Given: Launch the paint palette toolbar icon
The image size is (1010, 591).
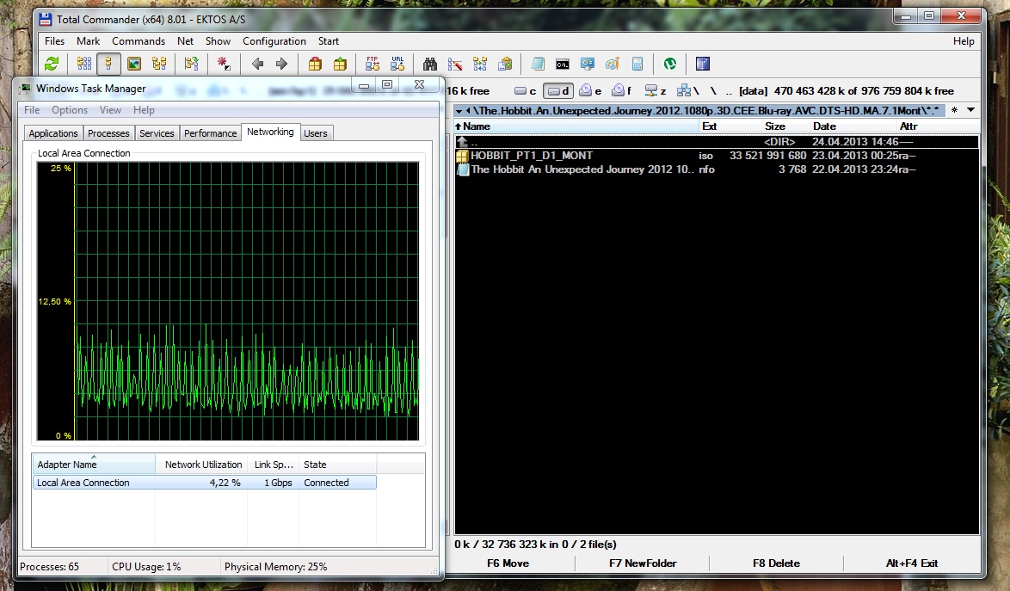Looking at the screenshot, I should [x=613, y=64].
